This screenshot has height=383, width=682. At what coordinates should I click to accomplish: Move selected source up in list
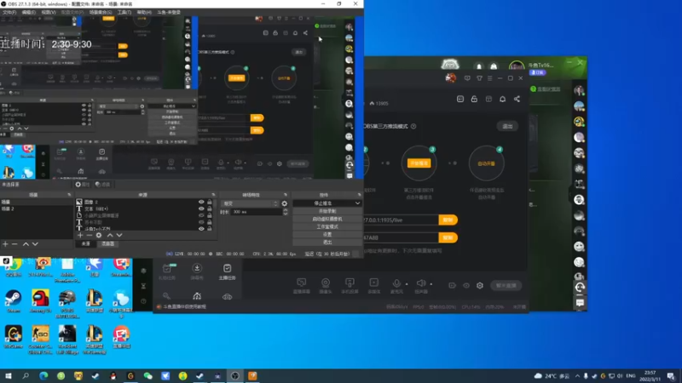click(110, 235)
